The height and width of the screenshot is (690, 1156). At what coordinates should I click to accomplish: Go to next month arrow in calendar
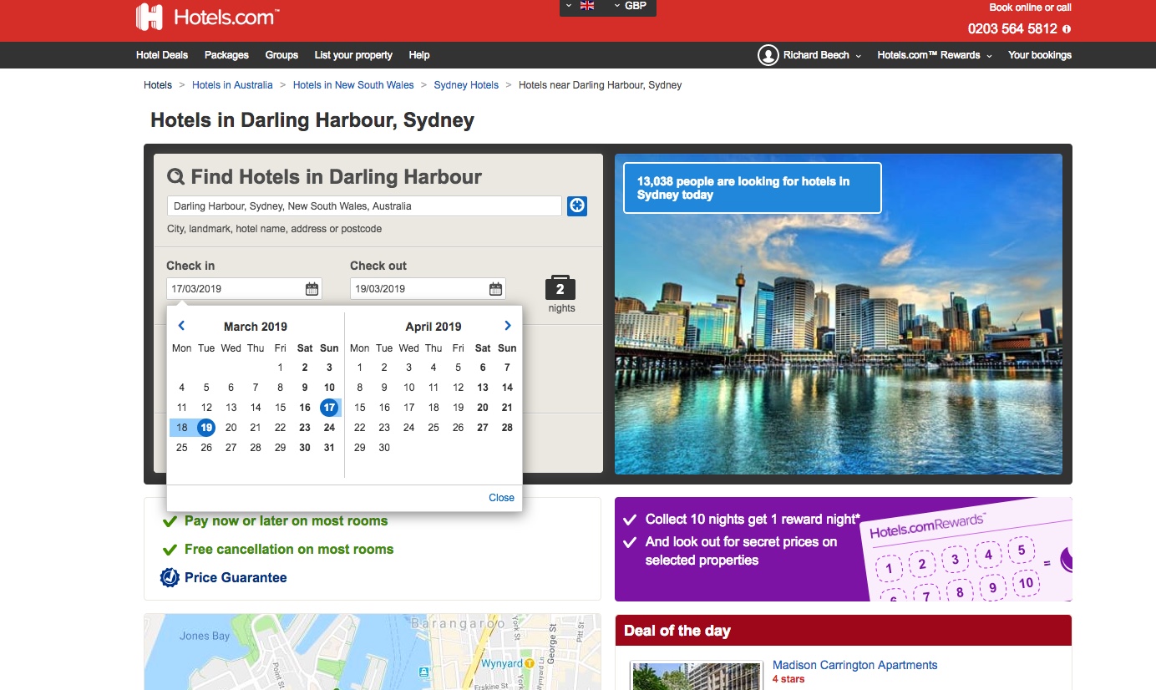point(508,326)
